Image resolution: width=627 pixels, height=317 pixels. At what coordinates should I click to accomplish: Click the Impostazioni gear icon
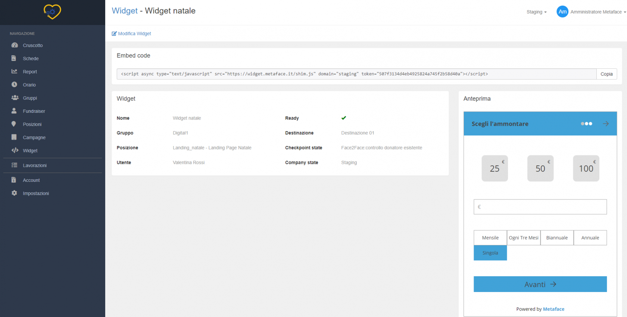point(14,193)
